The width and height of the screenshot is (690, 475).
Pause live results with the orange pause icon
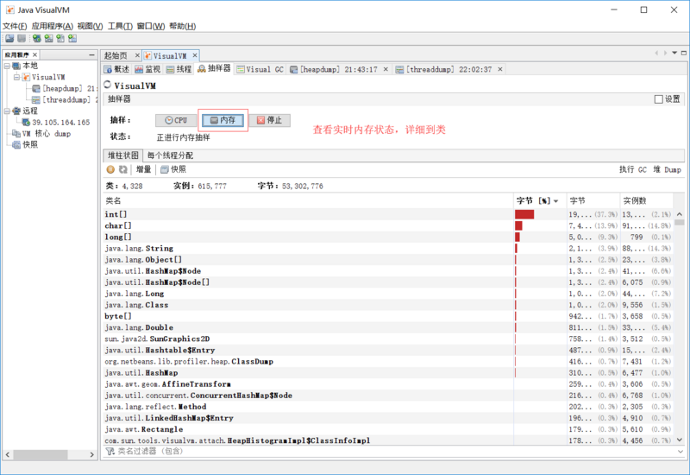110,169
